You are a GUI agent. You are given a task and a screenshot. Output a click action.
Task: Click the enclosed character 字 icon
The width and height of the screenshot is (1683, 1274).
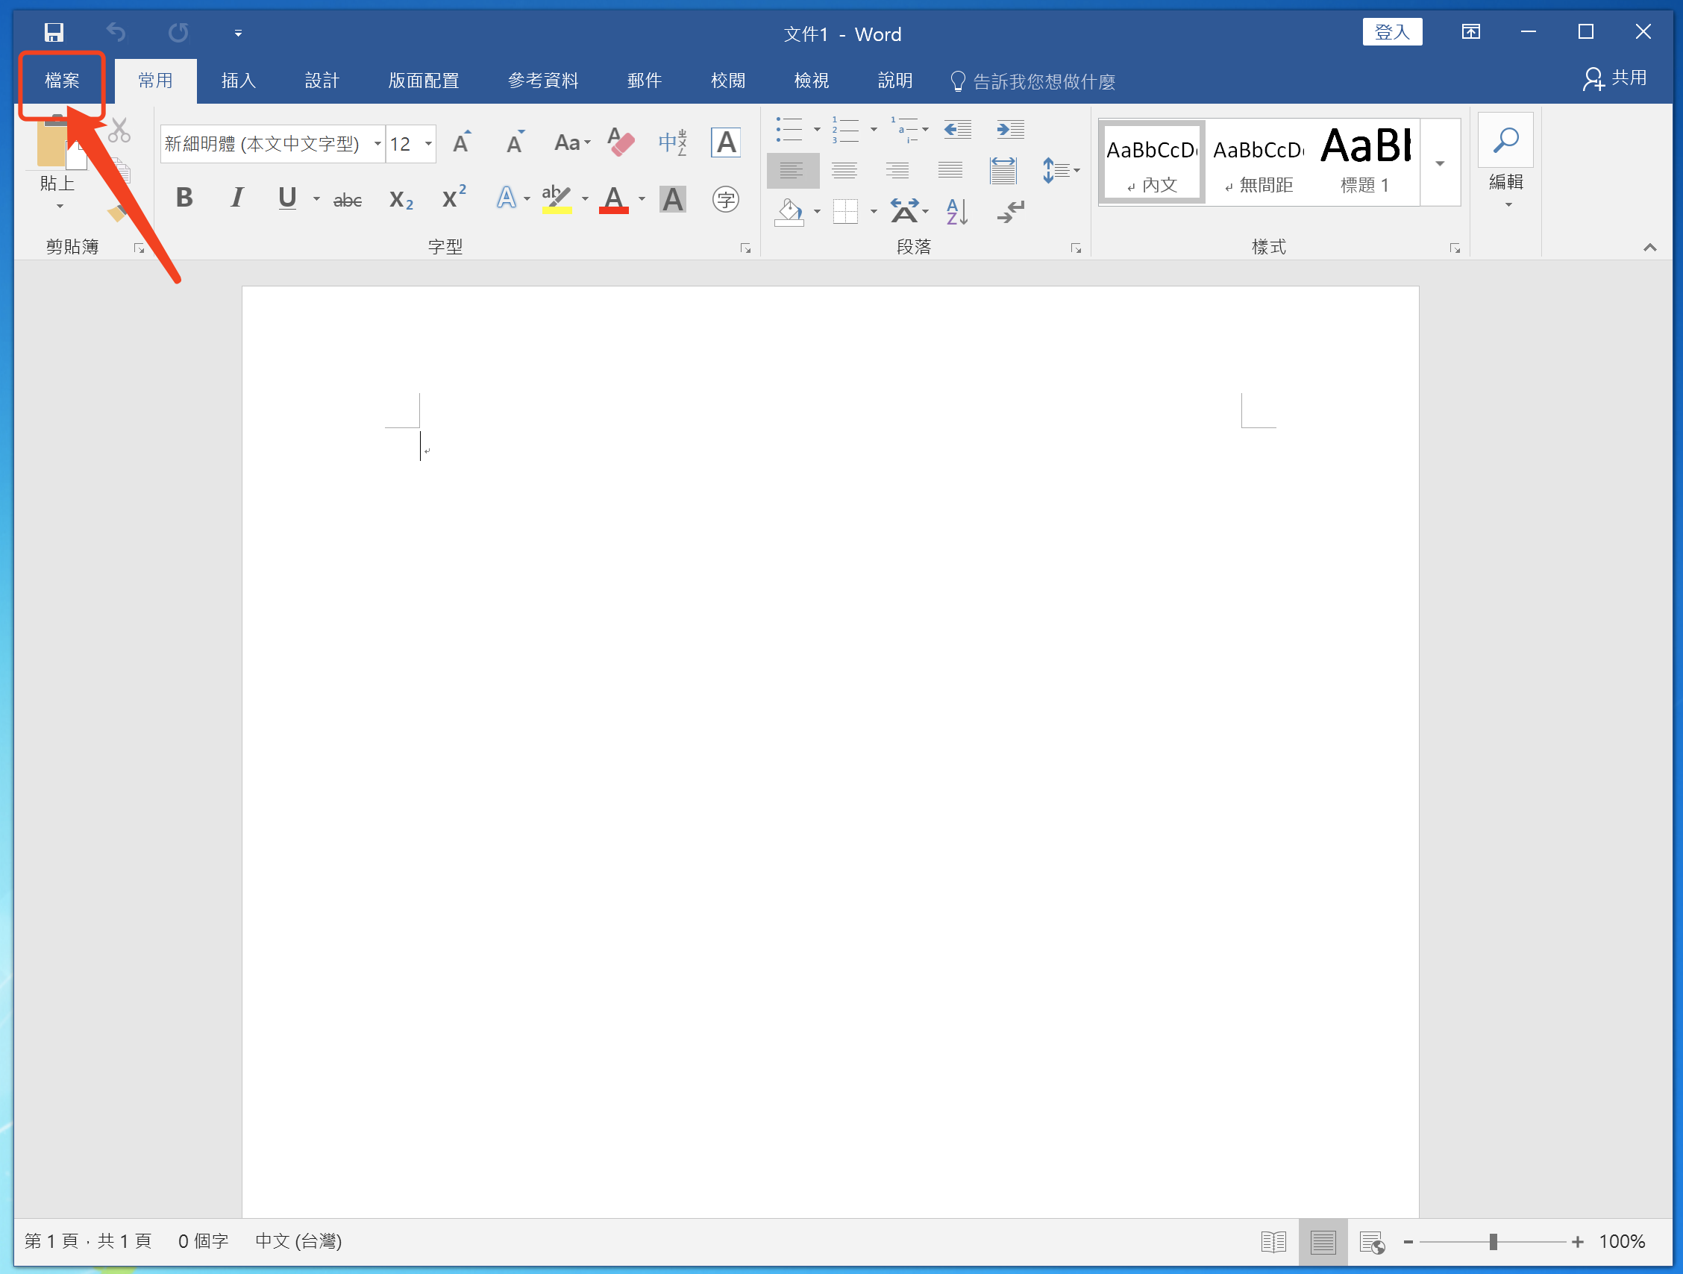[x=725, y=199]
